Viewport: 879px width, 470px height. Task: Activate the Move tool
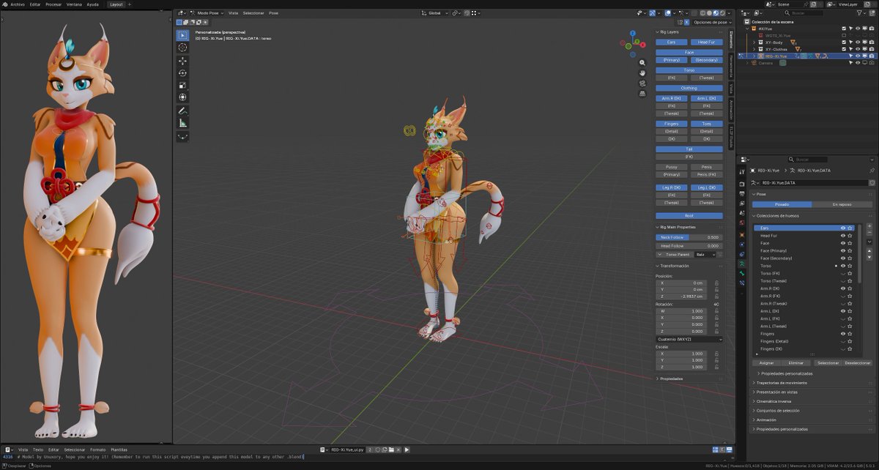tap(182, 61)
